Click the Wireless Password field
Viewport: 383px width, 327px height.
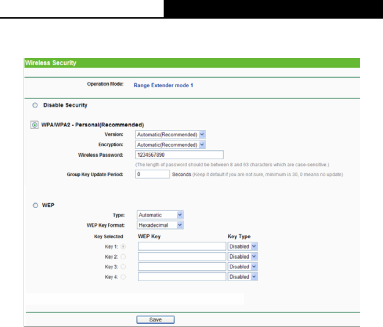click(x=179, y=155)
